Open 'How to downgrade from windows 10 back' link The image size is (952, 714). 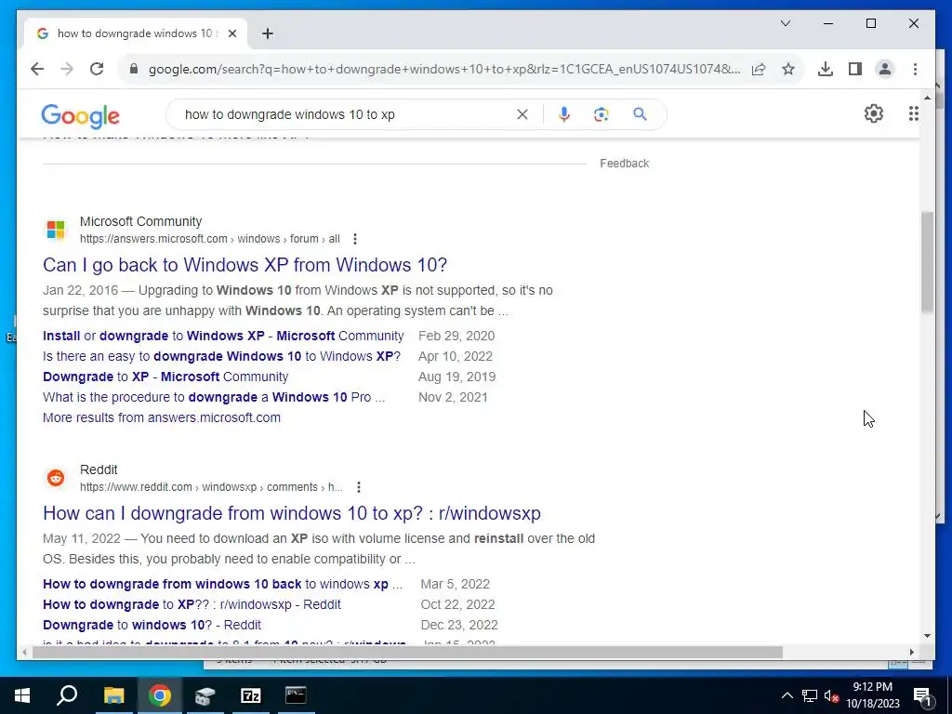click(x=222, y=584)
